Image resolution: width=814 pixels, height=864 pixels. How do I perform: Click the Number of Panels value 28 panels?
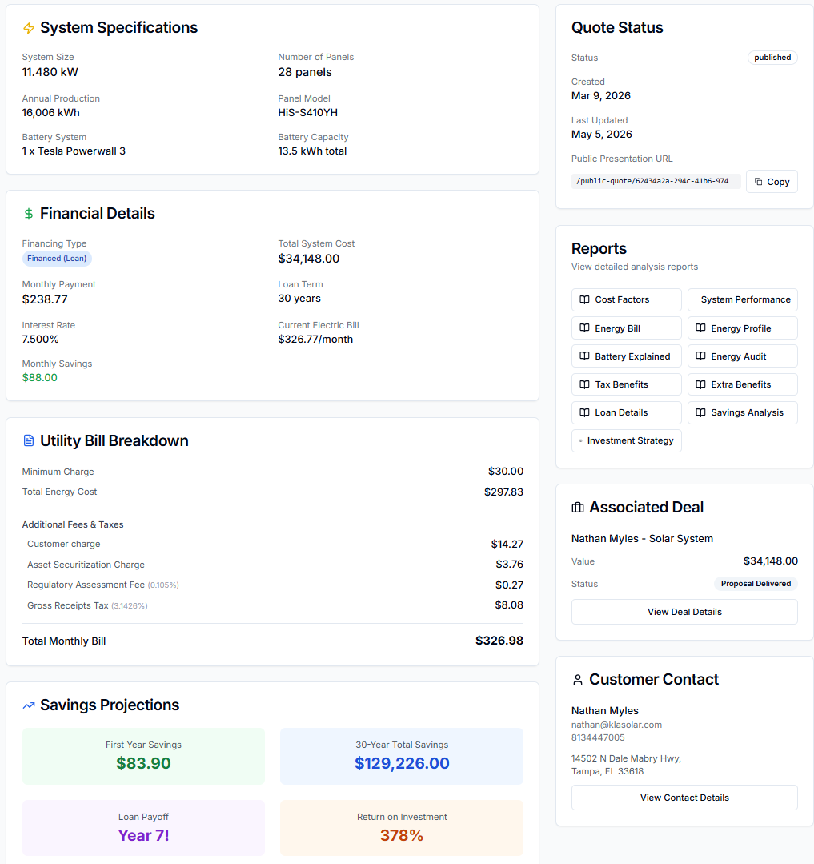[305, 72]
